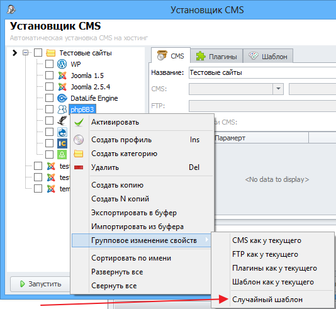The image size is (336, 309).
Task: Tick the WP profile checkbox
Action: pyautogui.click(x=49, y=64)
